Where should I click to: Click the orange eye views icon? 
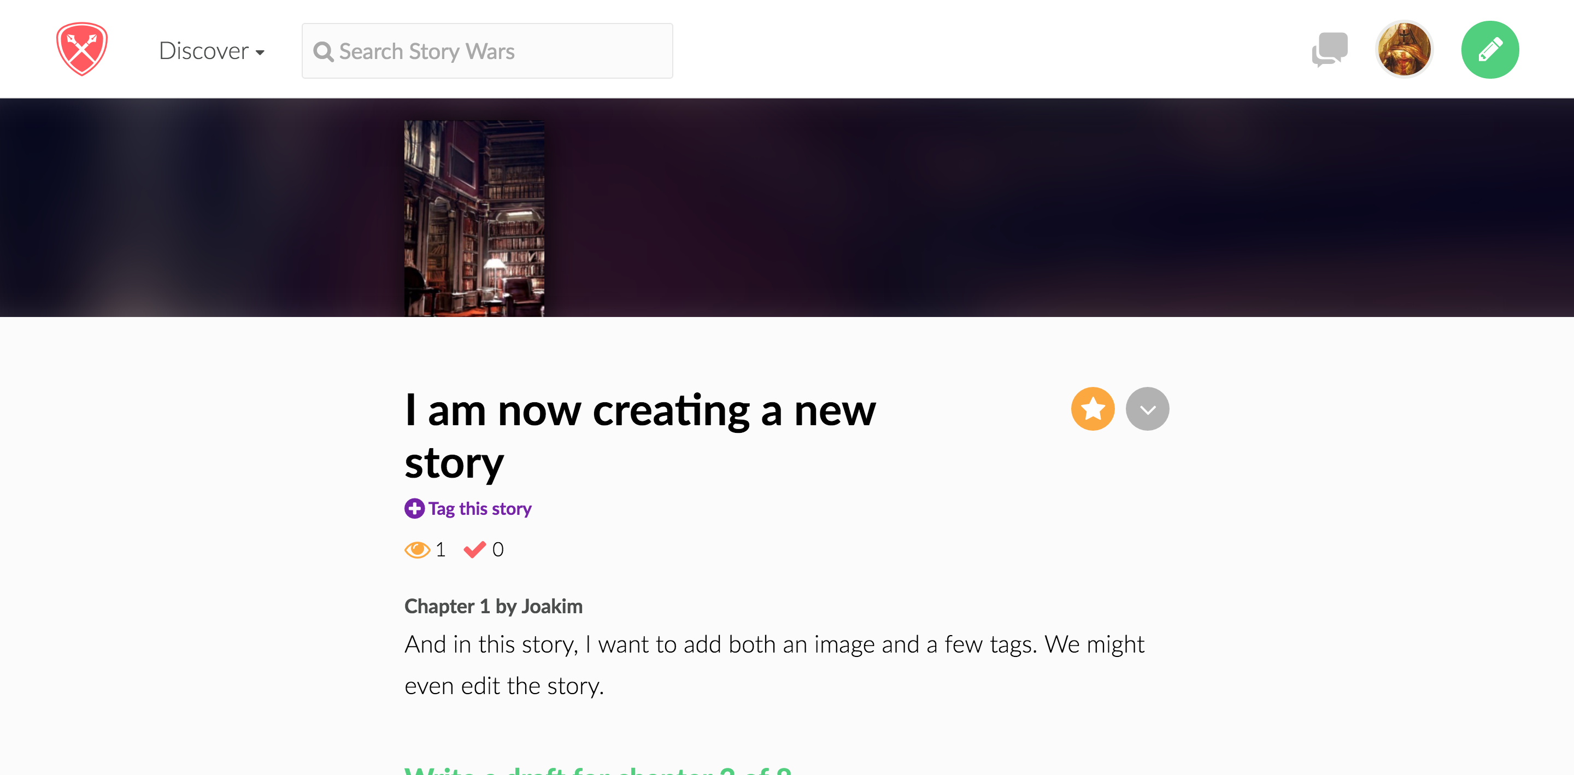click(418, 549)
